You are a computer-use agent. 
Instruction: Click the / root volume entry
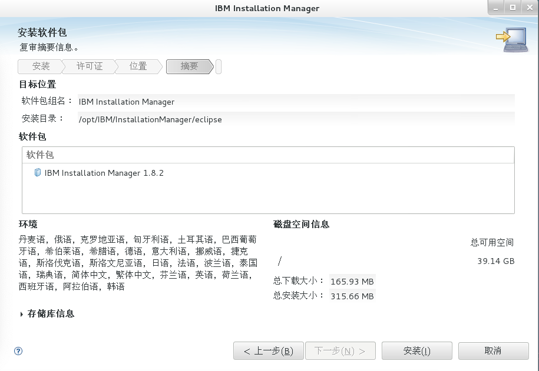click(x=280, y=261)
